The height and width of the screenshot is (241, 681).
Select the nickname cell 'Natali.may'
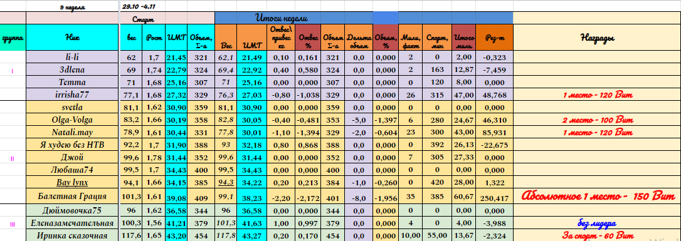pos(73,132)
